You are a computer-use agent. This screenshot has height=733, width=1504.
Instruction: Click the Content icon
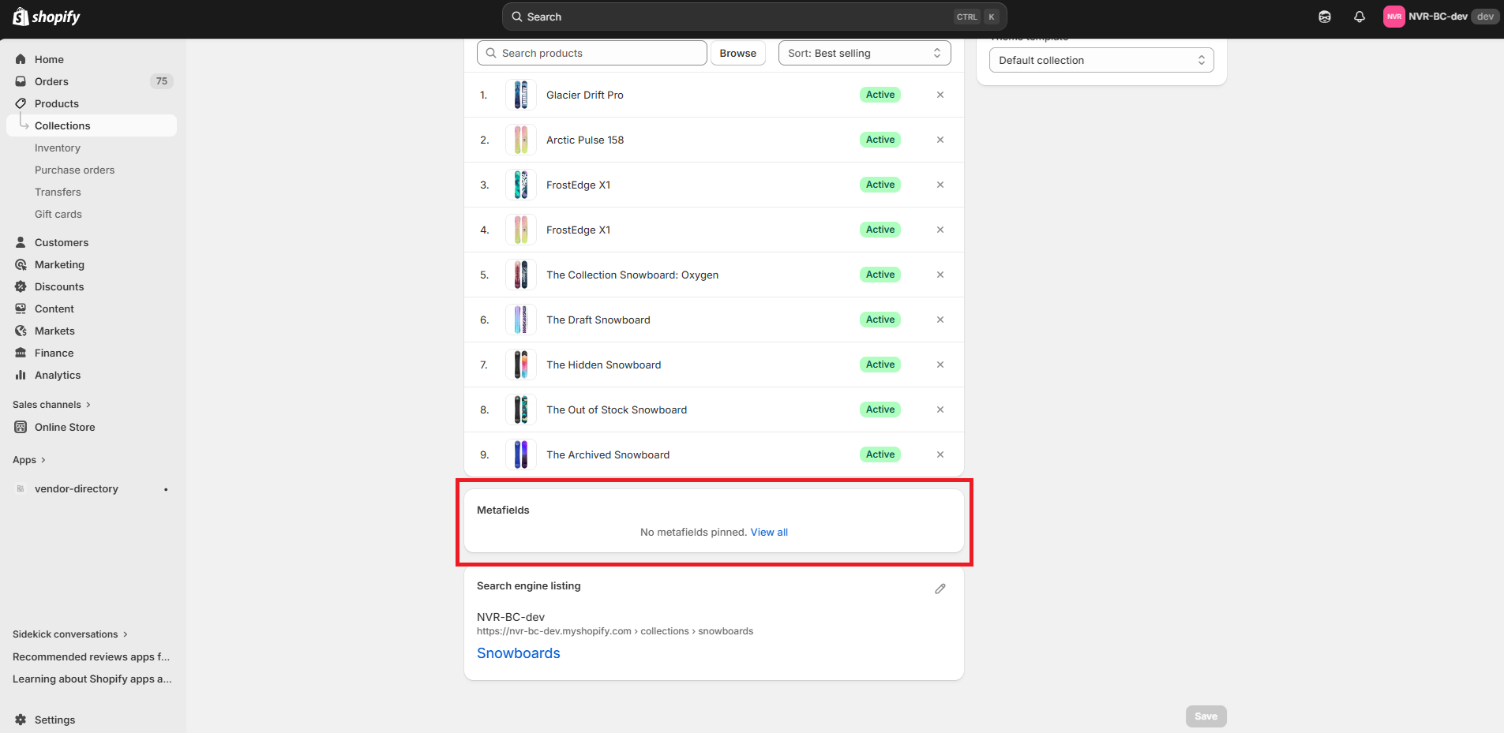pos(21,309)
